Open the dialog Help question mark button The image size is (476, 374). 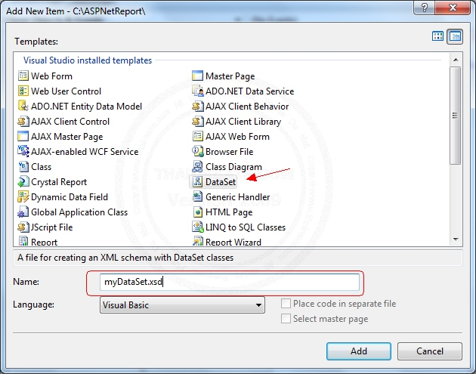click(x=424, y=8)
